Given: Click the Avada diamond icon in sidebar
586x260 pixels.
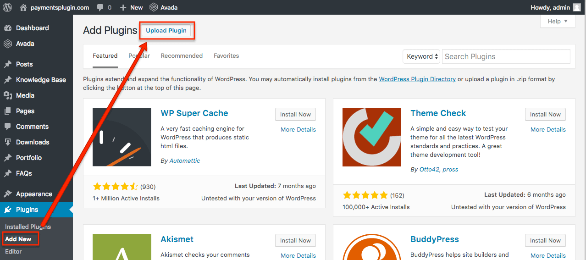Looking at the screenshot, I should (8, 44).
